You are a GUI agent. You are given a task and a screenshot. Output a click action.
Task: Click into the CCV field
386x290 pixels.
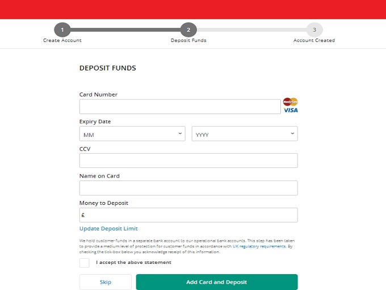point(188,161)
